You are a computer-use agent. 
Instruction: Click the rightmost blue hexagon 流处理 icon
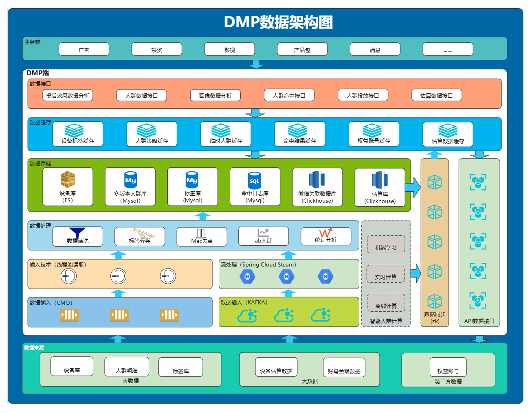point(325,277)
